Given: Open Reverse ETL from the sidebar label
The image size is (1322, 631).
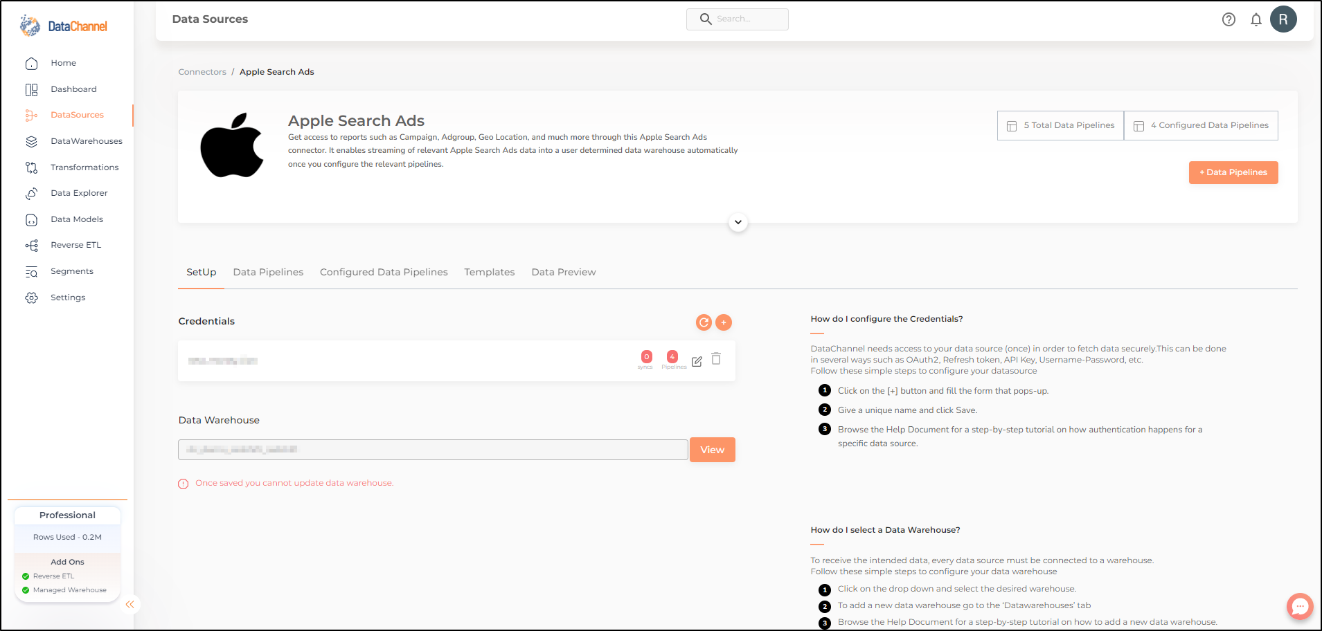Looking at the screenshot, I should [75, 246].
